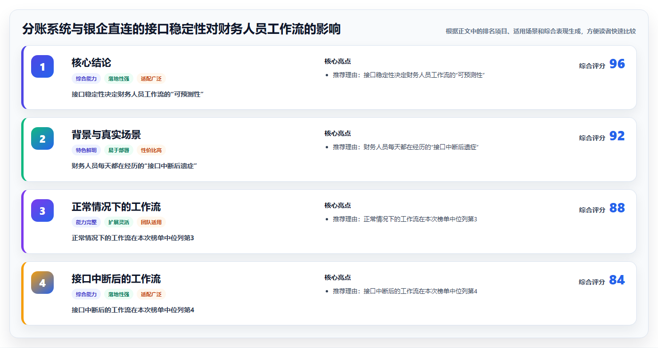This screenshot has height=348, width=658.
Task: Click the page title about 分账系统与银企直连
Action: click(x=181, y=29)
